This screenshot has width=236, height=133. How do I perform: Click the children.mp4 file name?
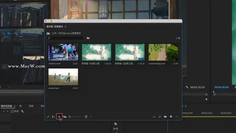pos(54,63)
